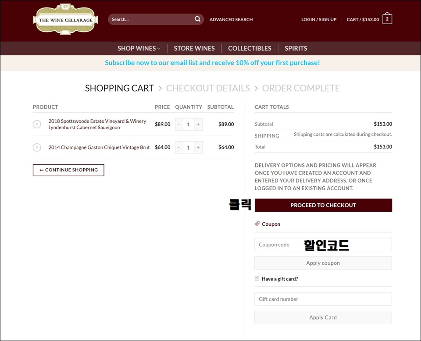Click the $153.00 Total amount

tap(383, 147)
